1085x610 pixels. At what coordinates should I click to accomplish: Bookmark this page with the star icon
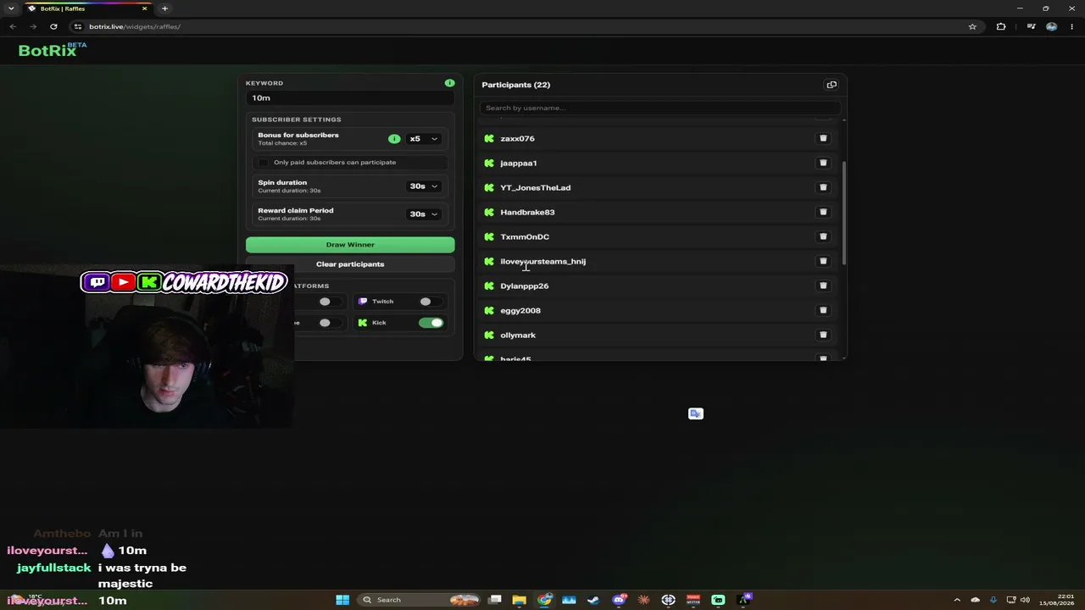(x=972, y=26)
